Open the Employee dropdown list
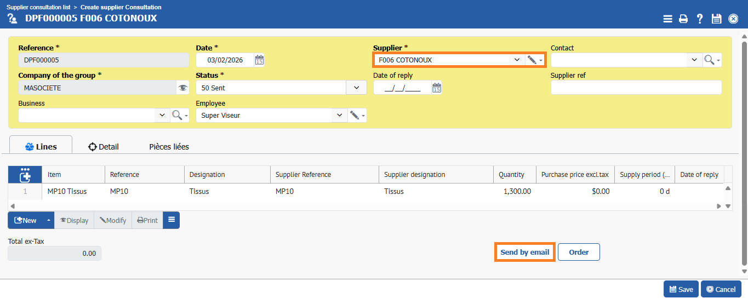The height and width of the screenshot is (304, 748). 339,116
